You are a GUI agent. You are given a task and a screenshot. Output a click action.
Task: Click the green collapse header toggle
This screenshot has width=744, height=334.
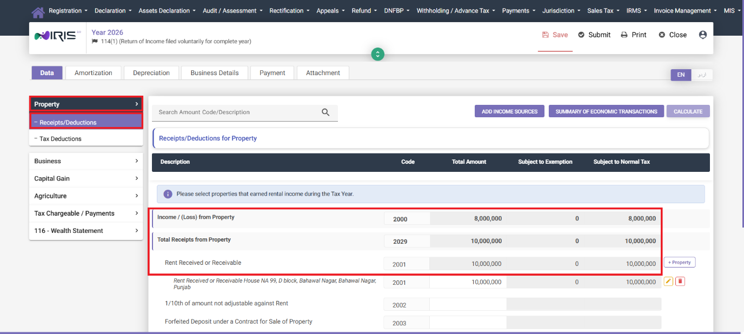[x=377, y=54]
